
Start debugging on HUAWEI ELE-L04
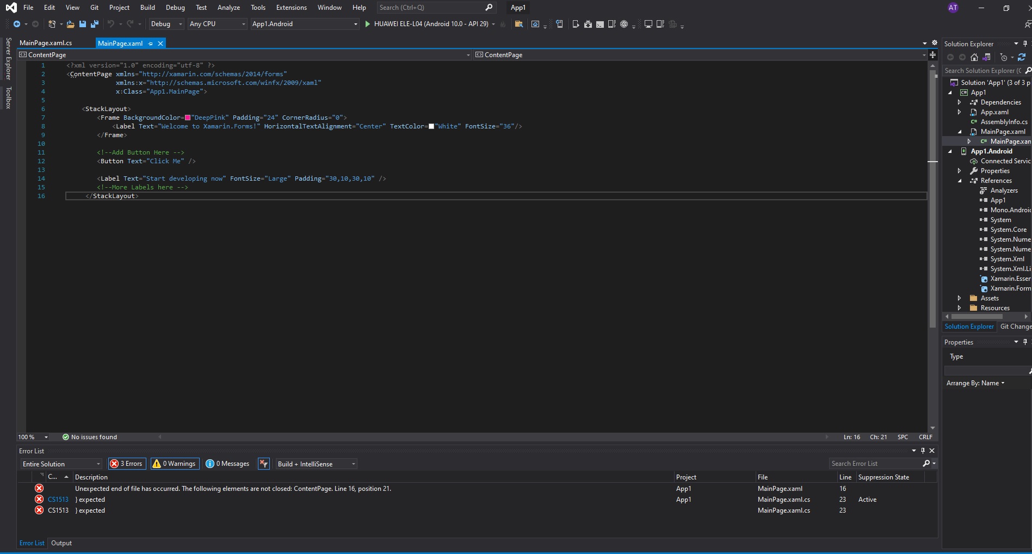(x=369, y=24)
